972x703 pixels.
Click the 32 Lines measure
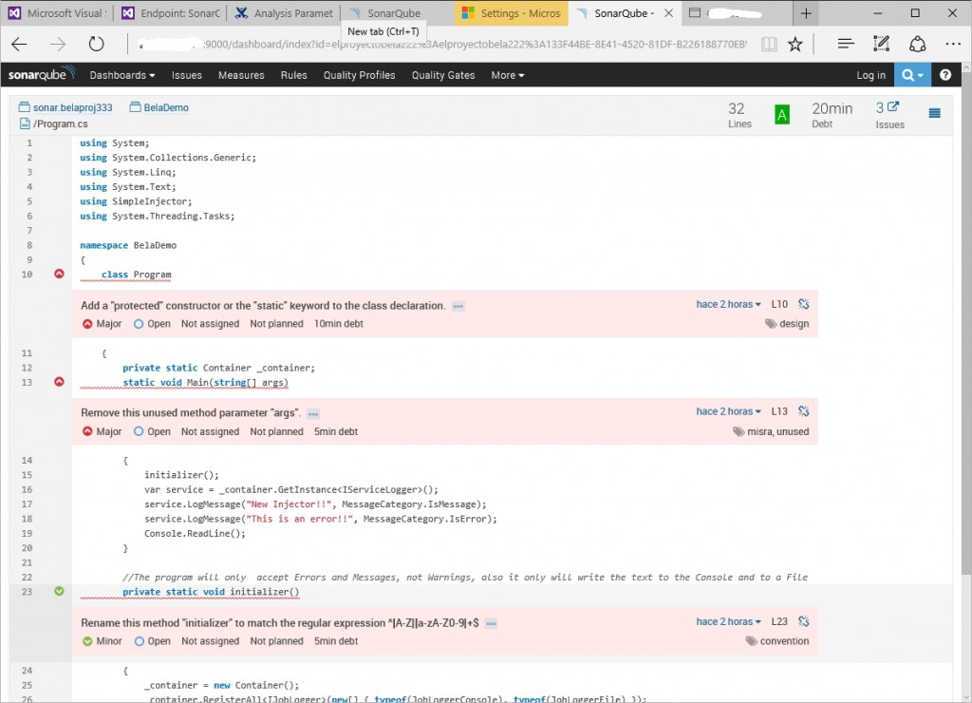(738, 115)
